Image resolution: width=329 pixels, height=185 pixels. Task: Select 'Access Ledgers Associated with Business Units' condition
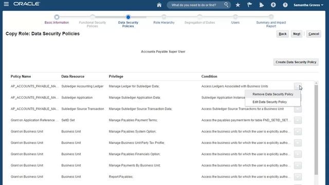coord(234,86)
